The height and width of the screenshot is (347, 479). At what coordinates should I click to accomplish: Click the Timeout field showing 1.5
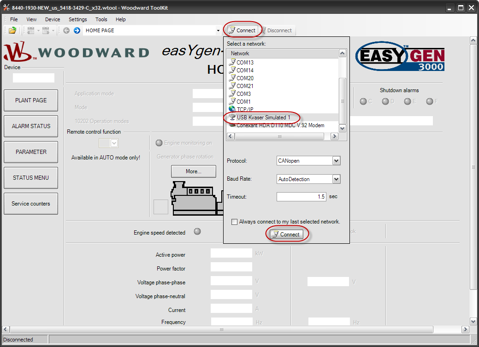[x=301, y=197]
